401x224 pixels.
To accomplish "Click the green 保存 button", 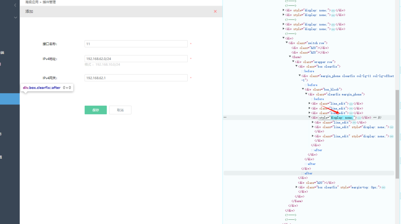I will point(96,110).
